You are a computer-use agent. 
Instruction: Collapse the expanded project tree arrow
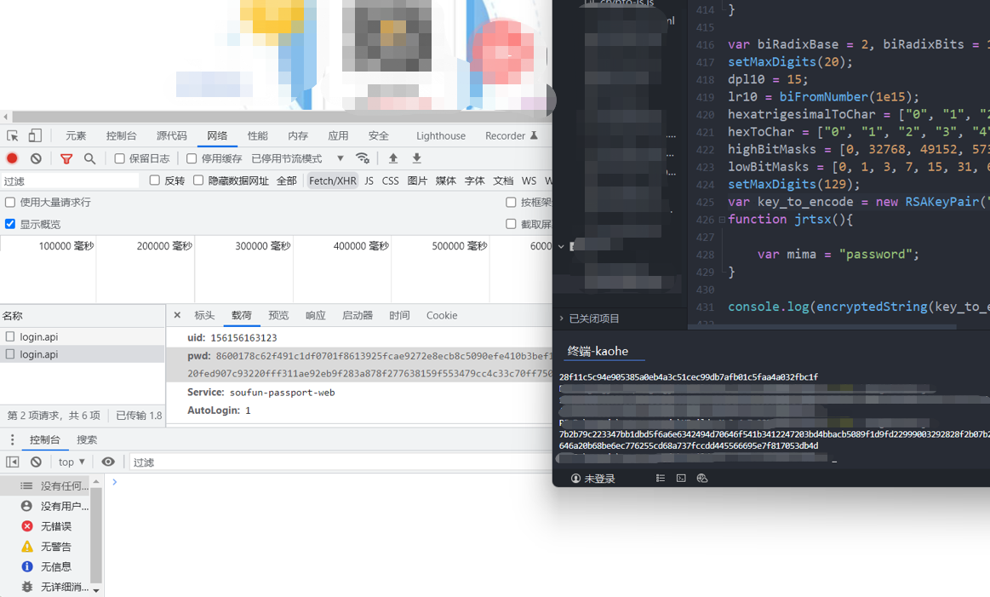[561, 246]
